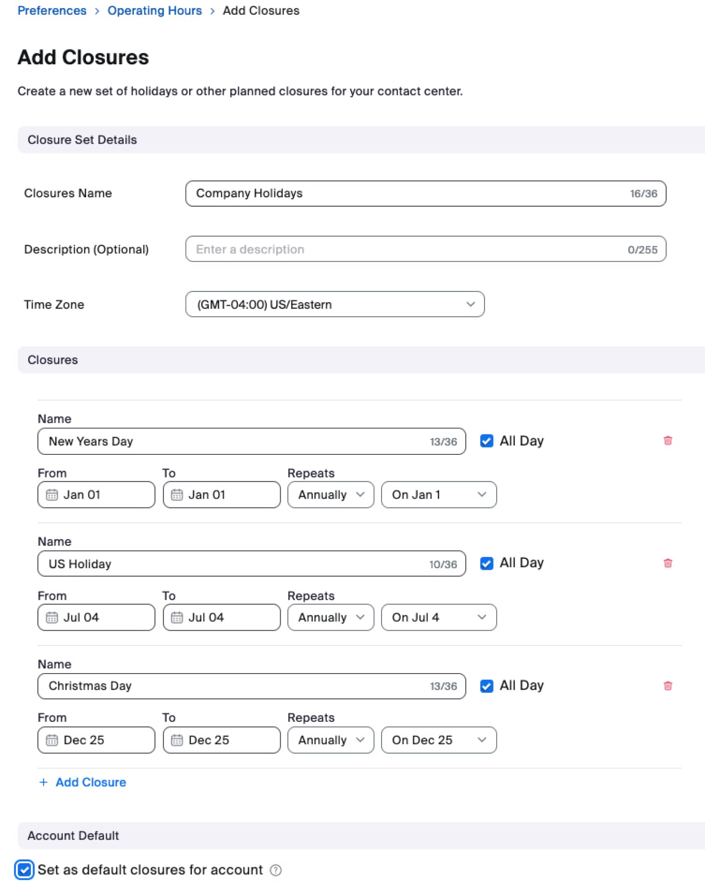The image size is (705, 882).
Task: Click help icon beside default closures option
Action: [276, 870]
